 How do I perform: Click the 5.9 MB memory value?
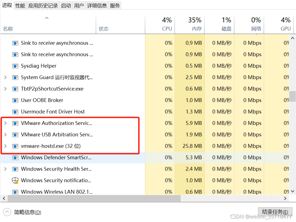(194, 123)
